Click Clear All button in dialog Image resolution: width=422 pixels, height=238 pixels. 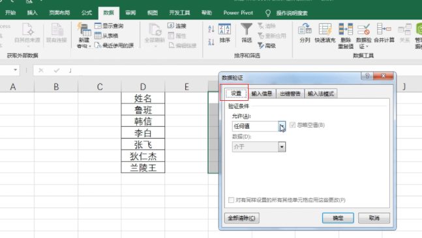click(x=242, y=218)
